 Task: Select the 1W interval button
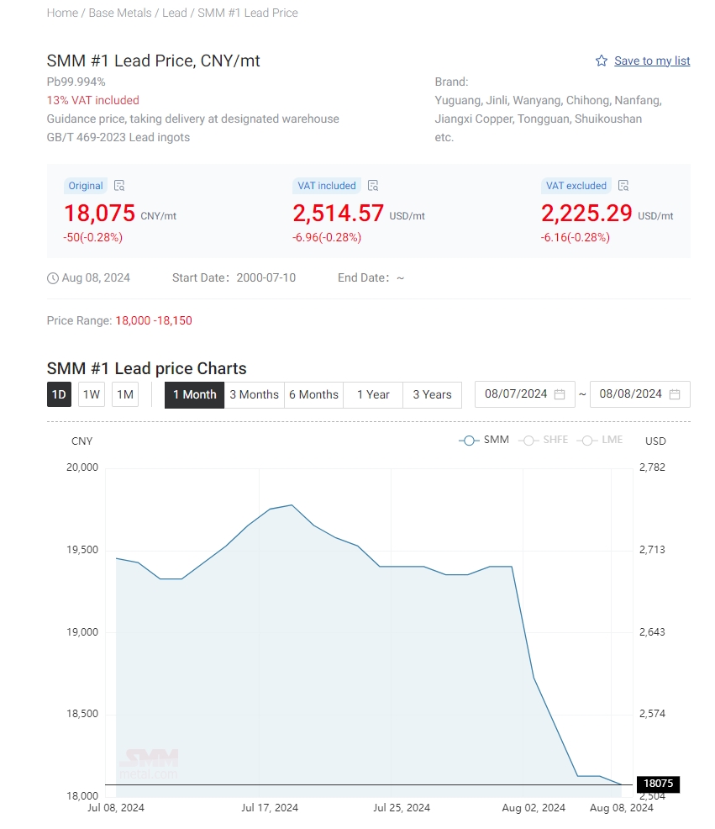coord(92,394)
